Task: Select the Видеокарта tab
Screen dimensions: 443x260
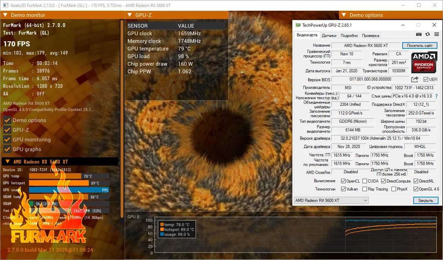Action: pos(307,35)
